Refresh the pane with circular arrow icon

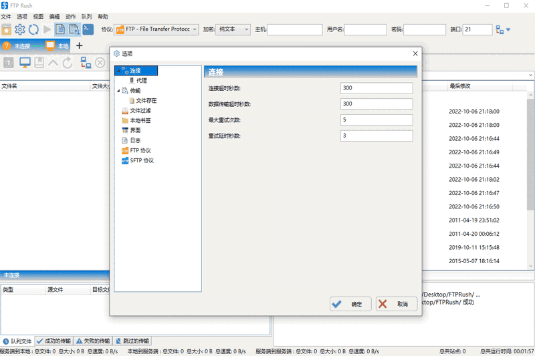point(68,63)
